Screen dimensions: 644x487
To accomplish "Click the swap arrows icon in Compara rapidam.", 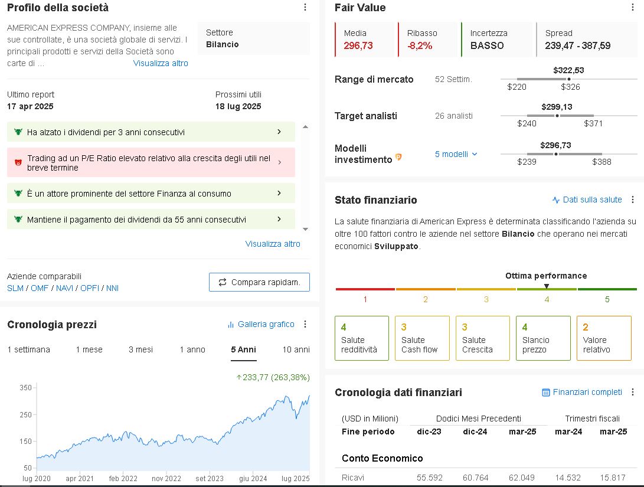I will click(x=223, y=282).
